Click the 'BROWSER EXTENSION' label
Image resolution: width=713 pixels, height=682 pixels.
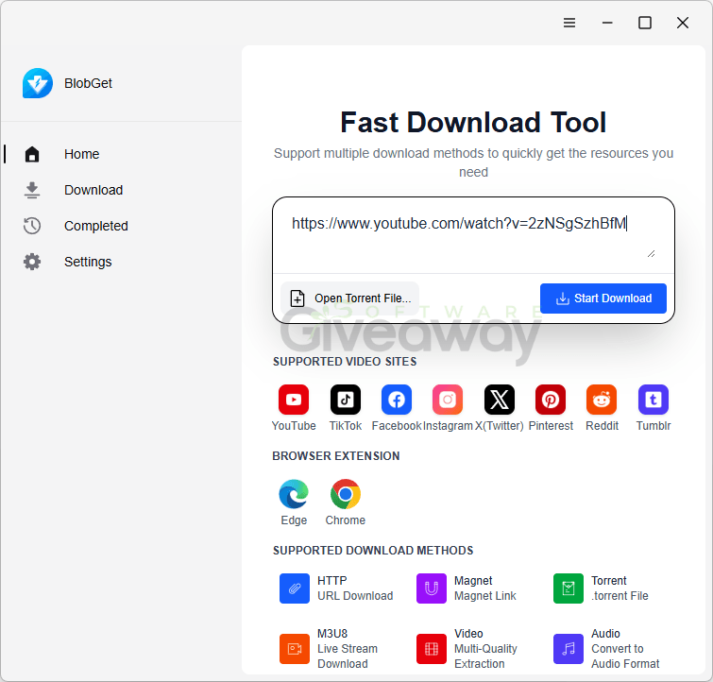click(x=336, y=456)
